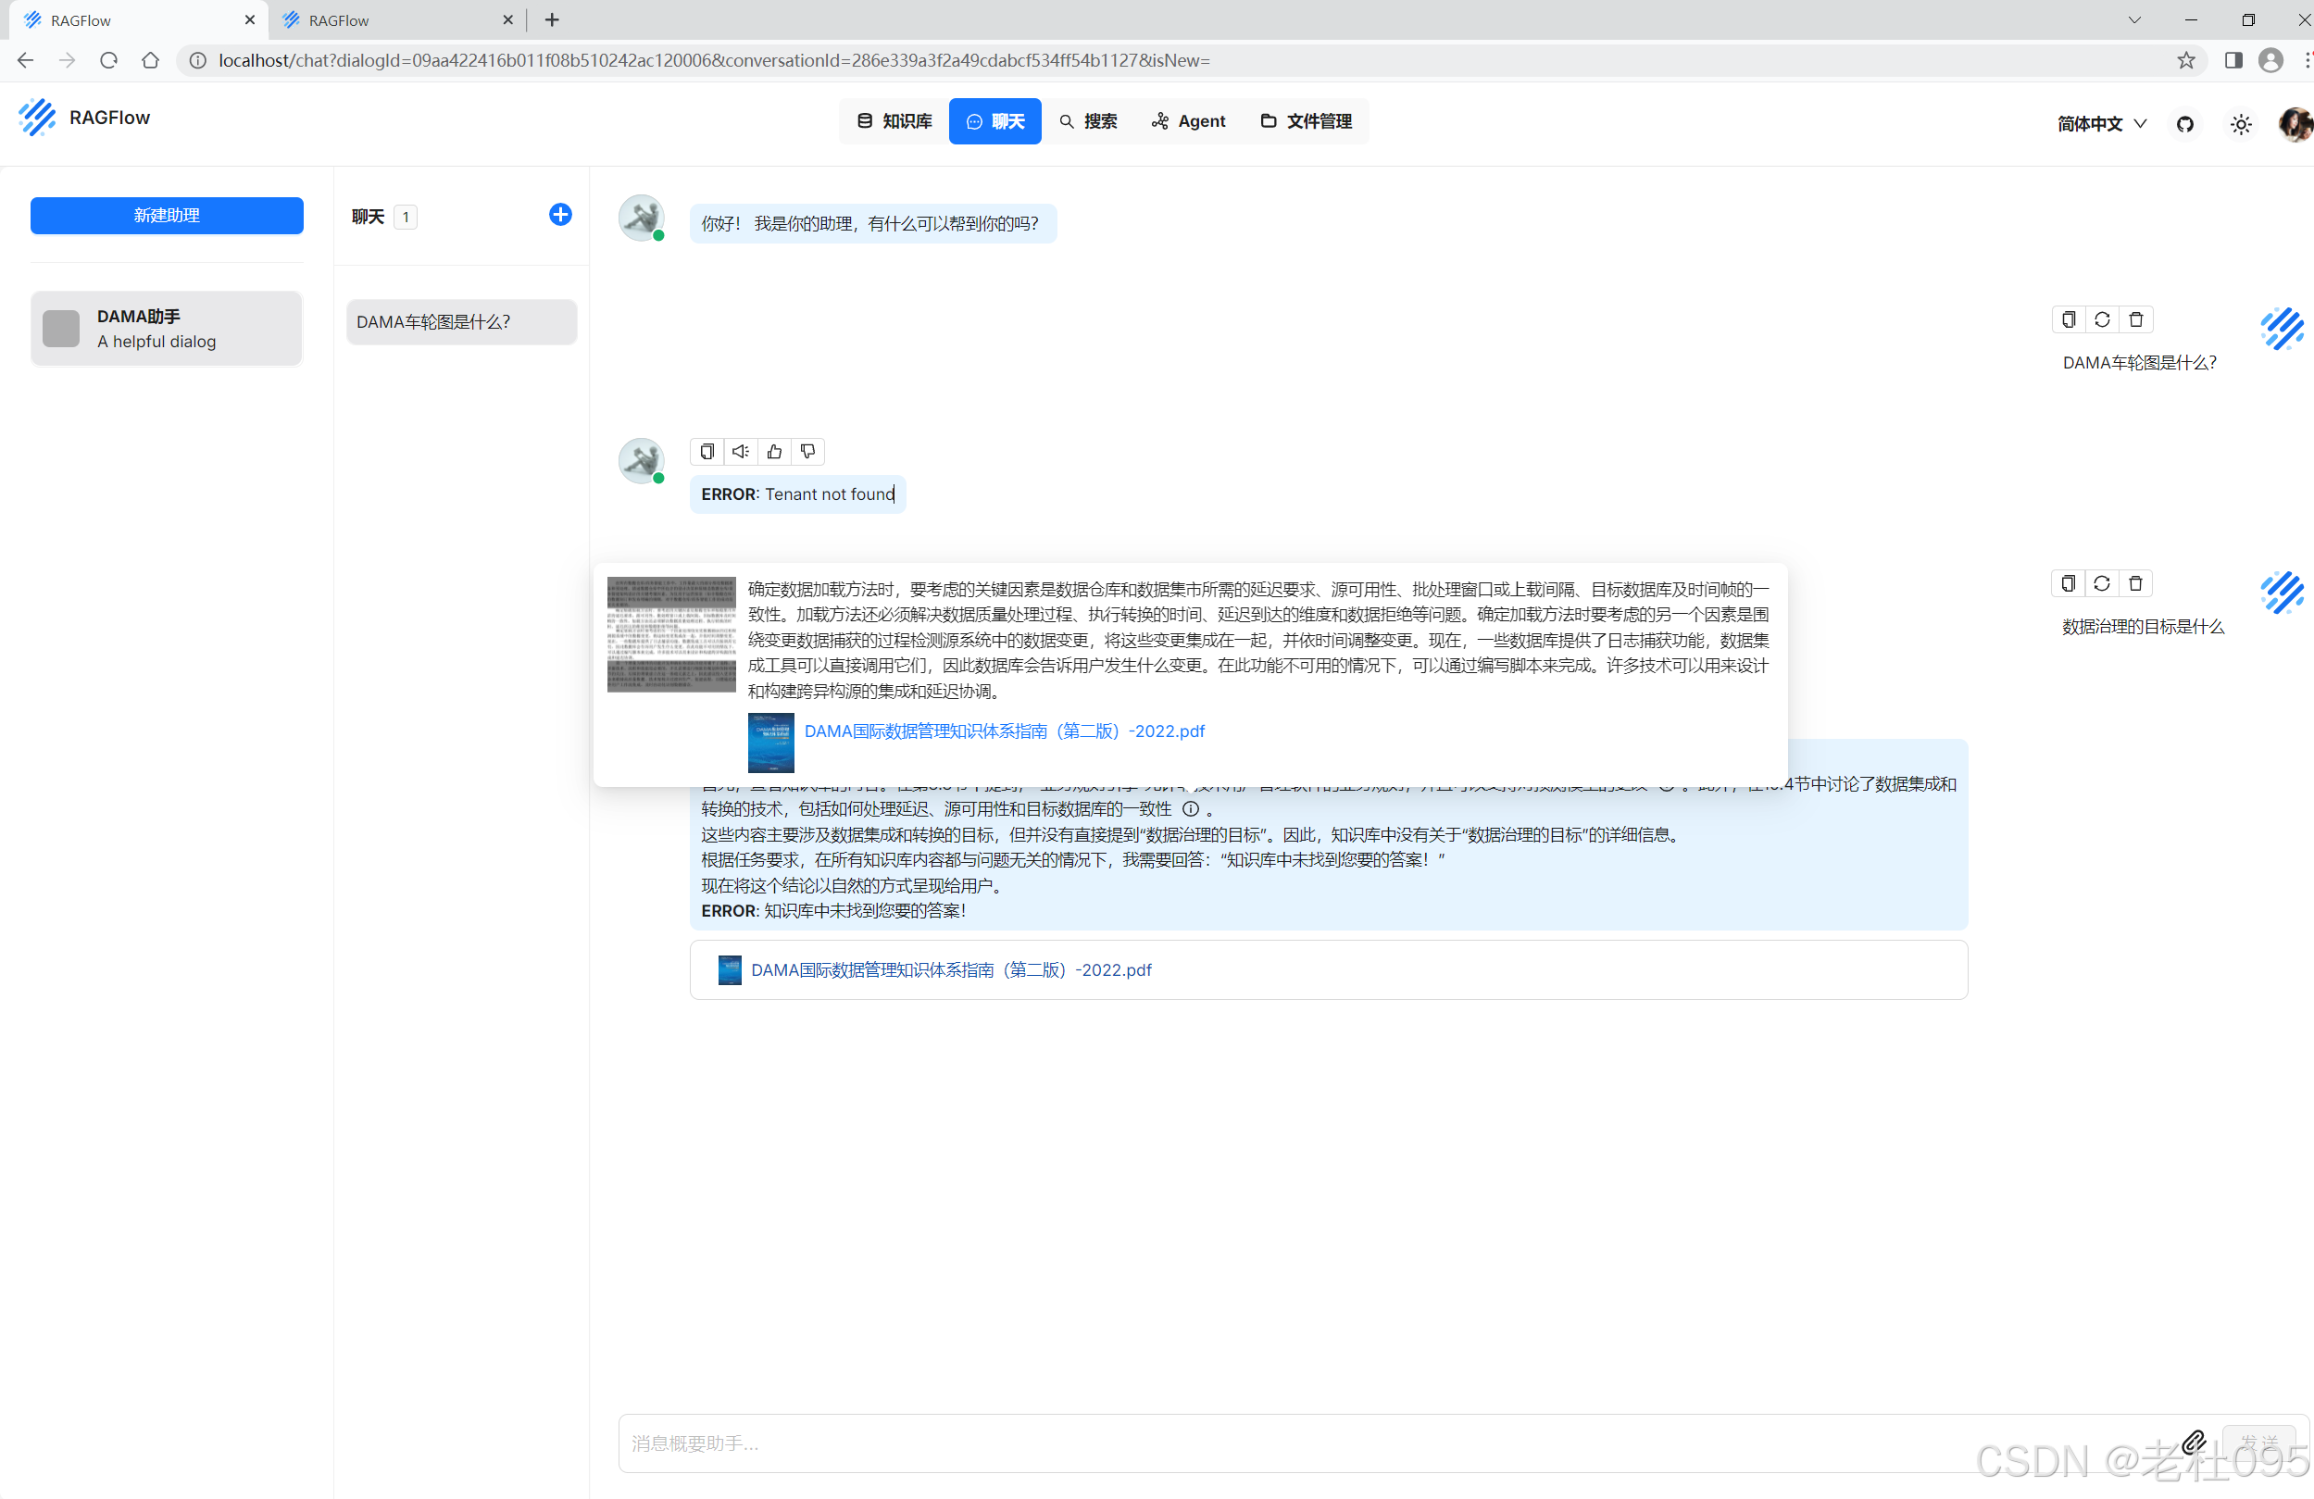Open the Agent tab
The height and width of the screenshot is (1499, 2314).
click(x=1188, y=121)
